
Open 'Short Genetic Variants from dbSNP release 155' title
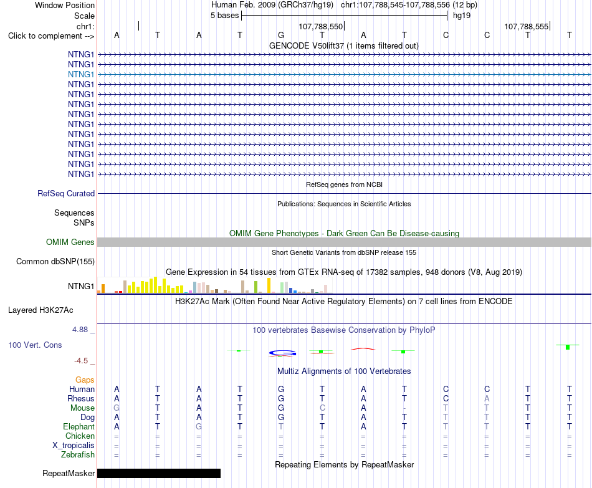tap(344, 252)
